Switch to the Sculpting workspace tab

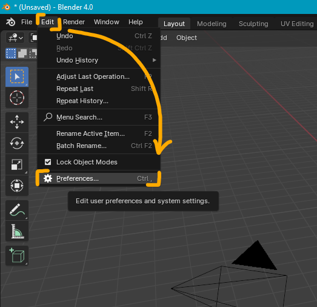253,24
